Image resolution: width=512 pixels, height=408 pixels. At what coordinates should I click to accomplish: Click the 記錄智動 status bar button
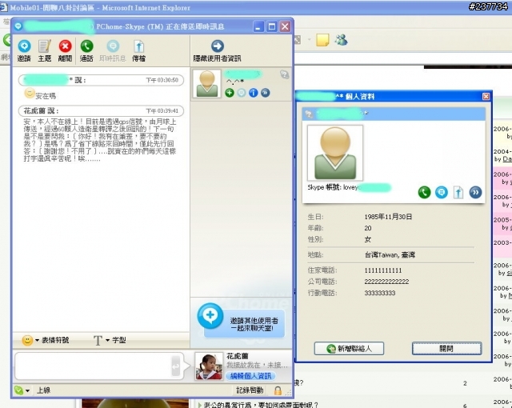(250, 390)
